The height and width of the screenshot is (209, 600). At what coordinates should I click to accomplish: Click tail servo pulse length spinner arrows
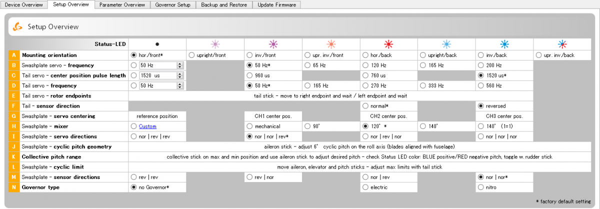click(x=179, y=75)
